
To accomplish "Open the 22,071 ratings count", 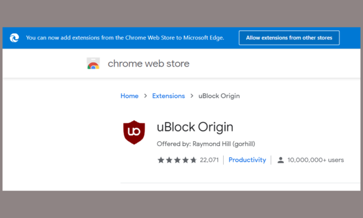I will point(209,160).
